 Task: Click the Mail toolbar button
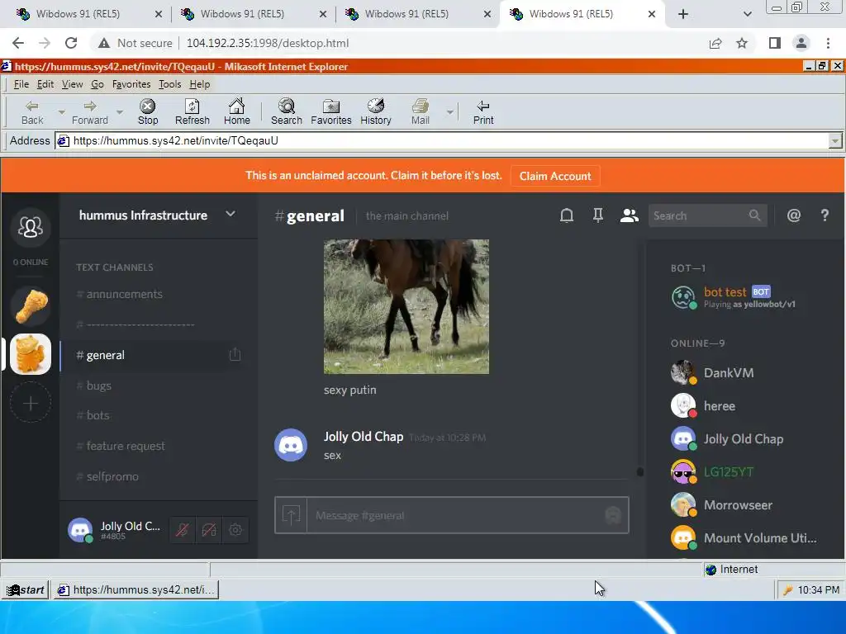coord(421,112)
